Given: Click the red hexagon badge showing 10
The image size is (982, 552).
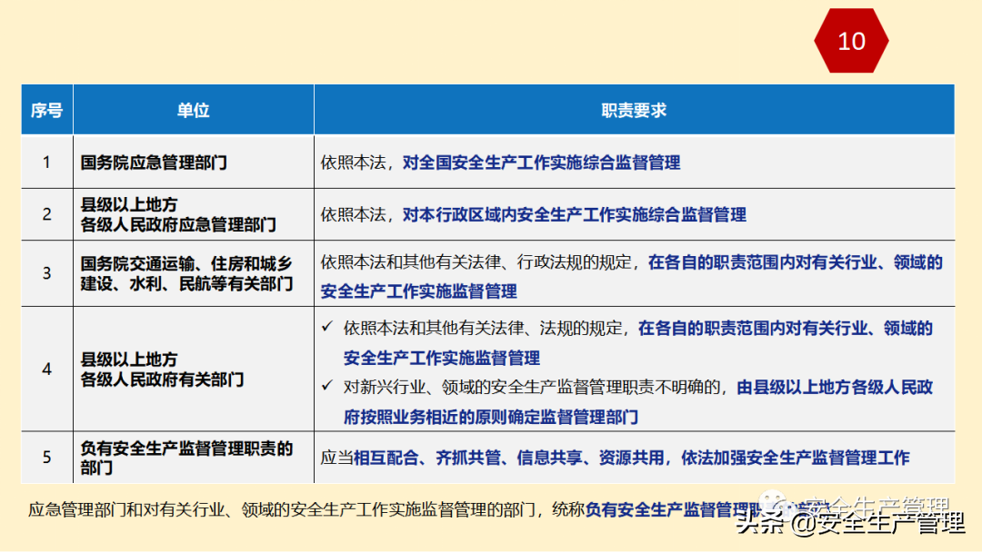Looking at the screenshot, I should (851, 41).
